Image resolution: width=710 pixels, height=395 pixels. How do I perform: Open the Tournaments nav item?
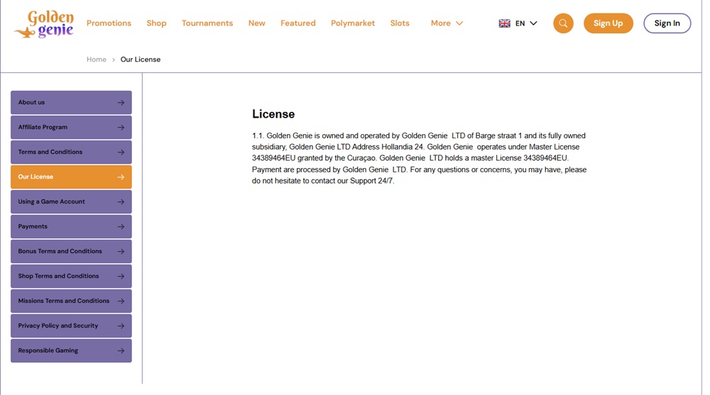tap(207, 23)
